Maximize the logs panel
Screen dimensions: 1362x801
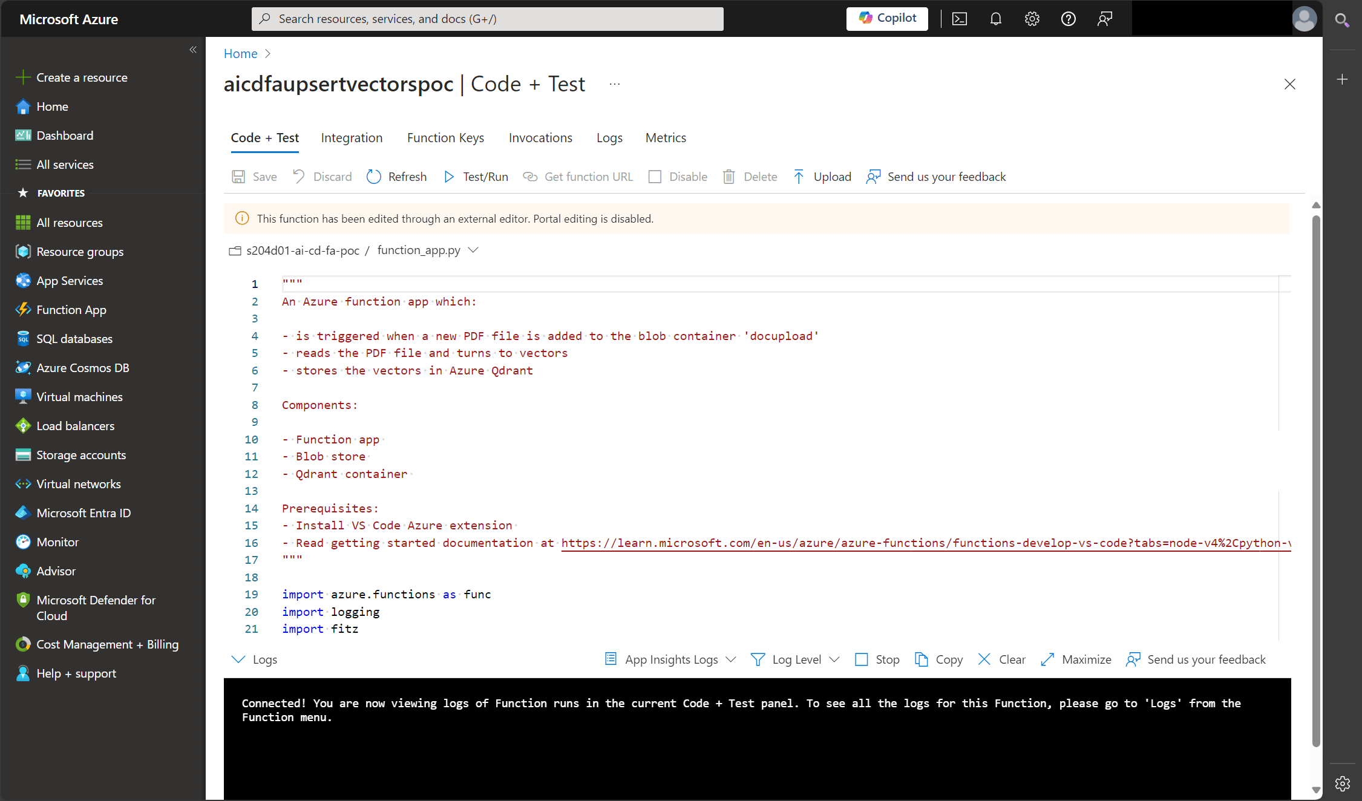click(x=1076, y=659)
